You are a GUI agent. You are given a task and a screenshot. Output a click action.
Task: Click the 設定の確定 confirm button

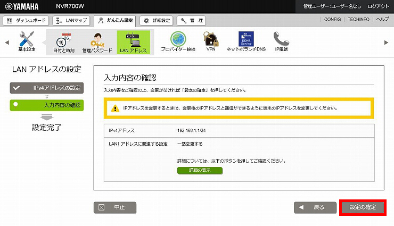click(363, 207)
